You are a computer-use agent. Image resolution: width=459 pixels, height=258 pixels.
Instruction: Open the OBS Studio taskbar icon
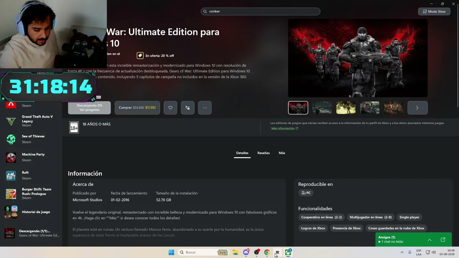(256, 252)
